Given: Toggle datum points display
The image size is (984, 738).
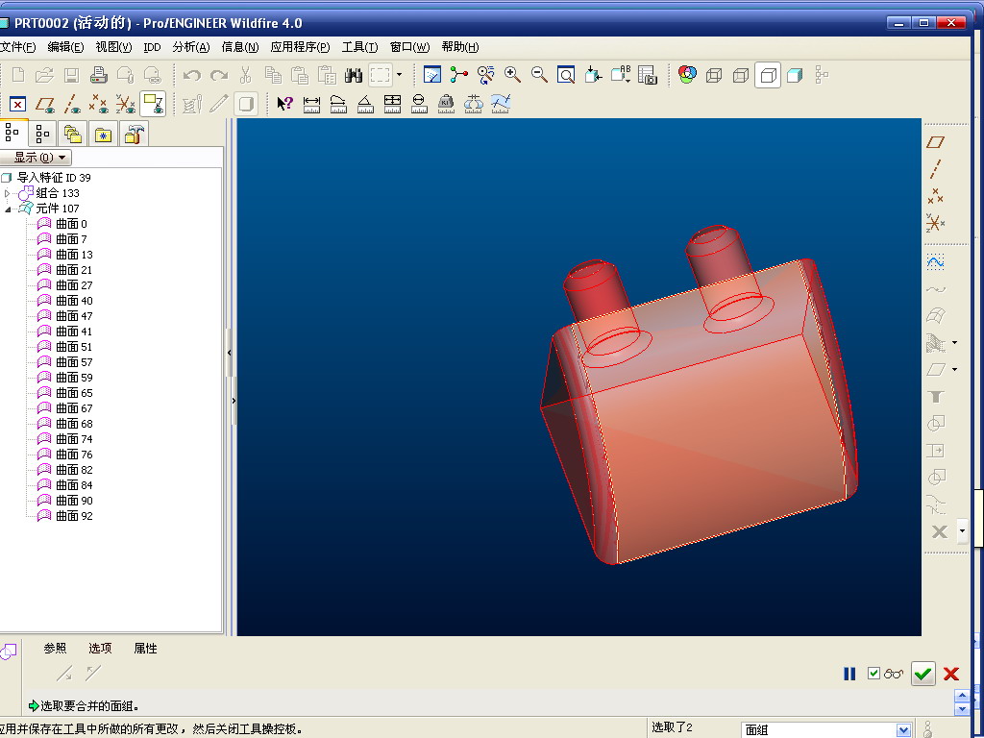Looking at the screenshot, I should tap(99, 104).
